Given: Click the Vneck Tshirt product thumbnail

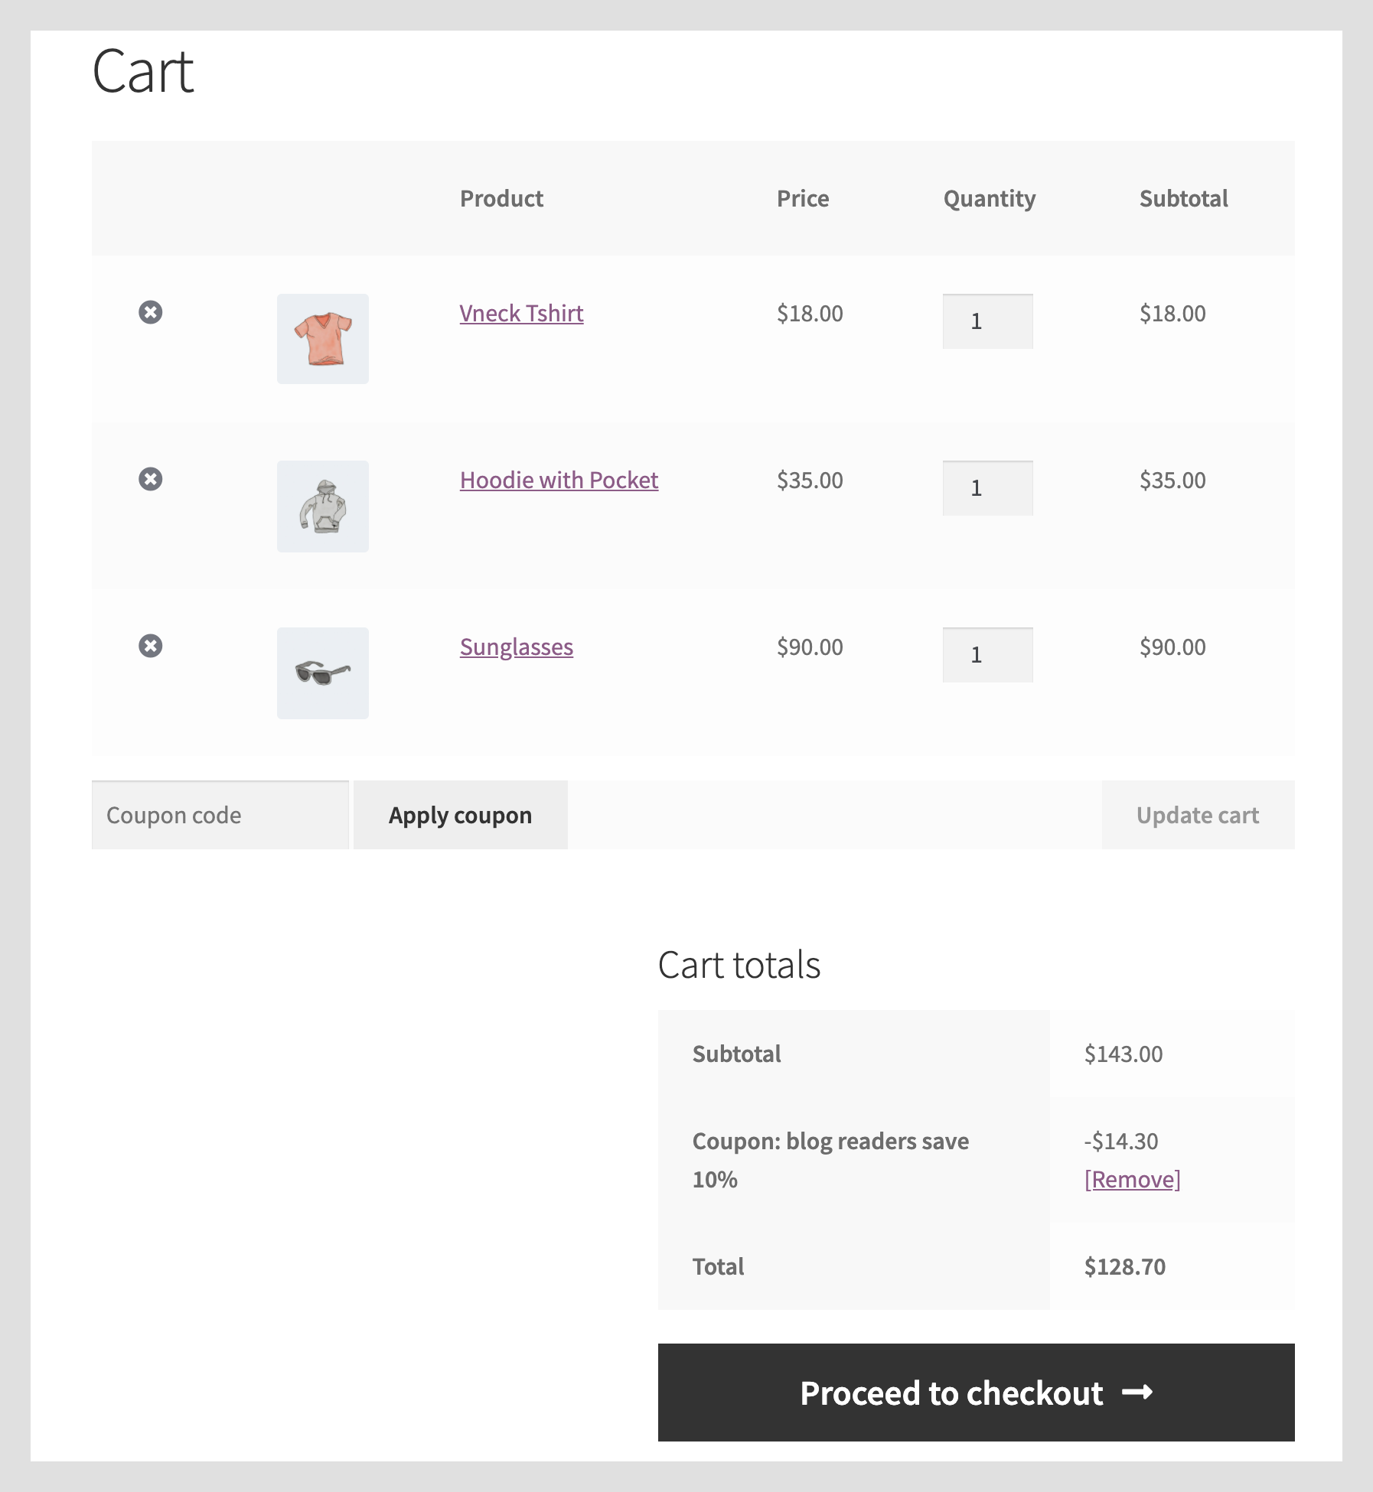Looking at the screenshot, I should tap(322, 339).
